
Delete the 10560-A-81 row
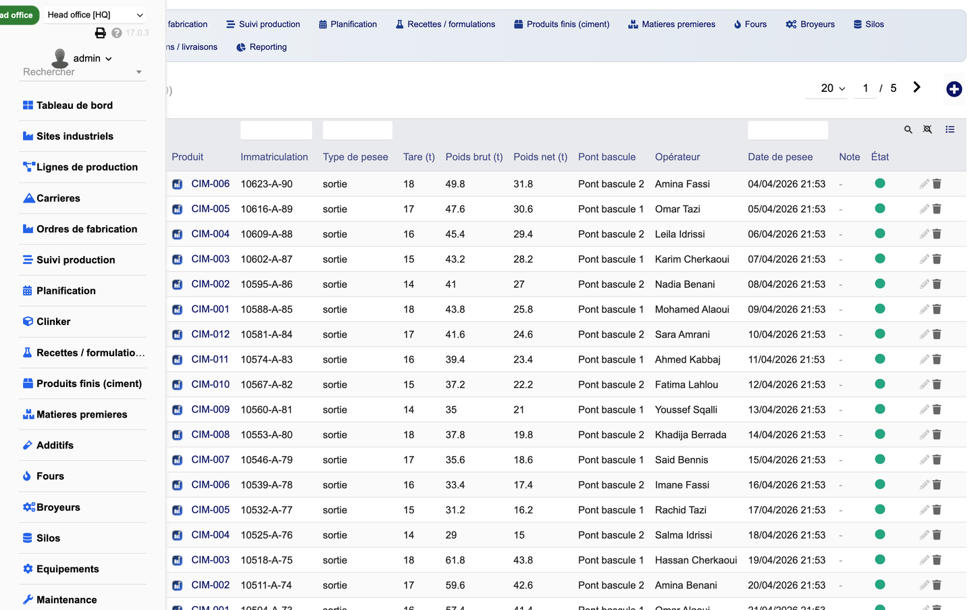point(937,409)
